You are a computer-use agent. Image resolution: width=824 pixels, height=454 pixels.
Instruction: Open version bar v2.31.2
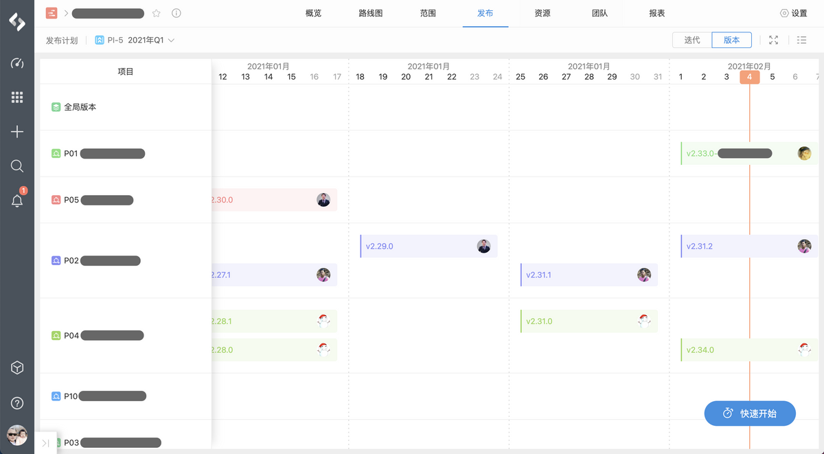click(x=749, y=246)
